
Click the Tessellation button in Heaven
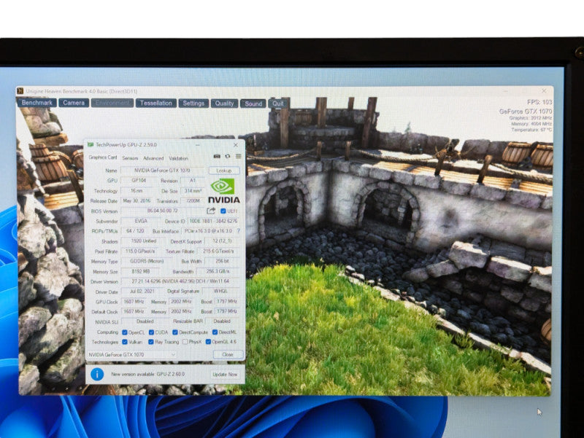156,103
